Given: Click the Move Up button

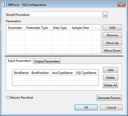Looking at the screenshot, I should [x=112, y=43].
